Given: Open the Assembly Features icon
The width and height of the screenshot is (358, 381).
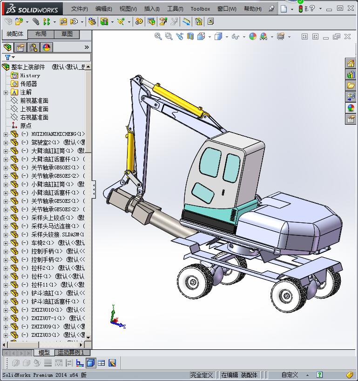Looking at the screenshot, I should tap(104, 21).
